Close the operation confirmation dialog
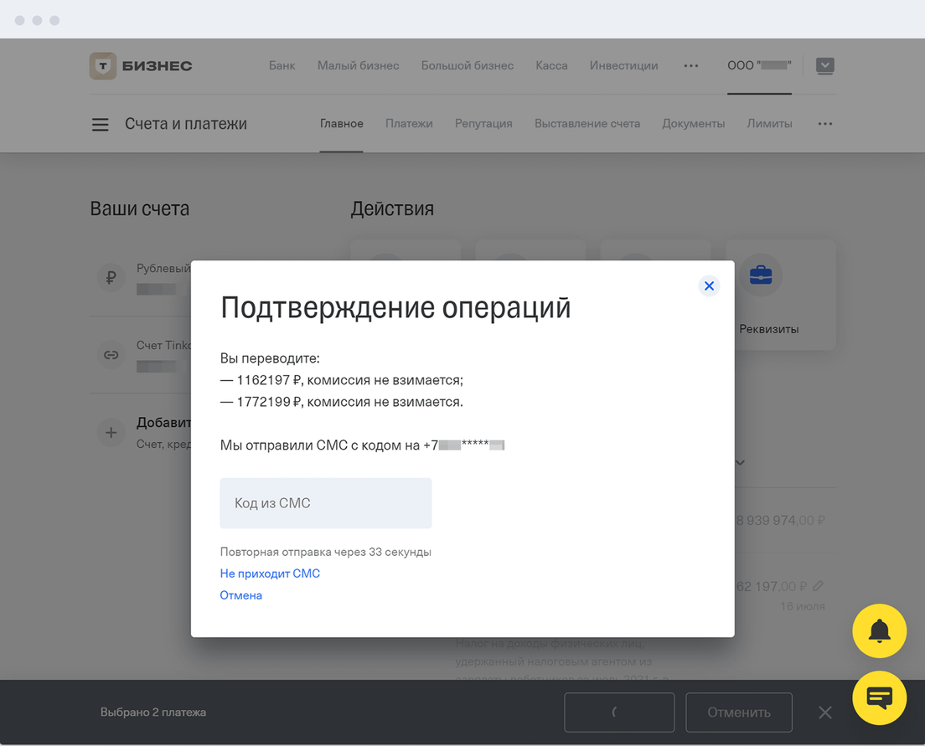 point(709,286)
